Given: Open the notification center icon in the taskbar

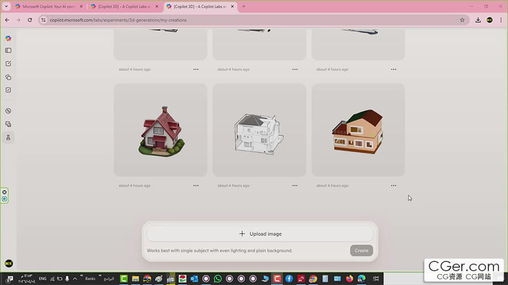Looking at the screenshot, I should pyautogui.click(x=10, y=279).
